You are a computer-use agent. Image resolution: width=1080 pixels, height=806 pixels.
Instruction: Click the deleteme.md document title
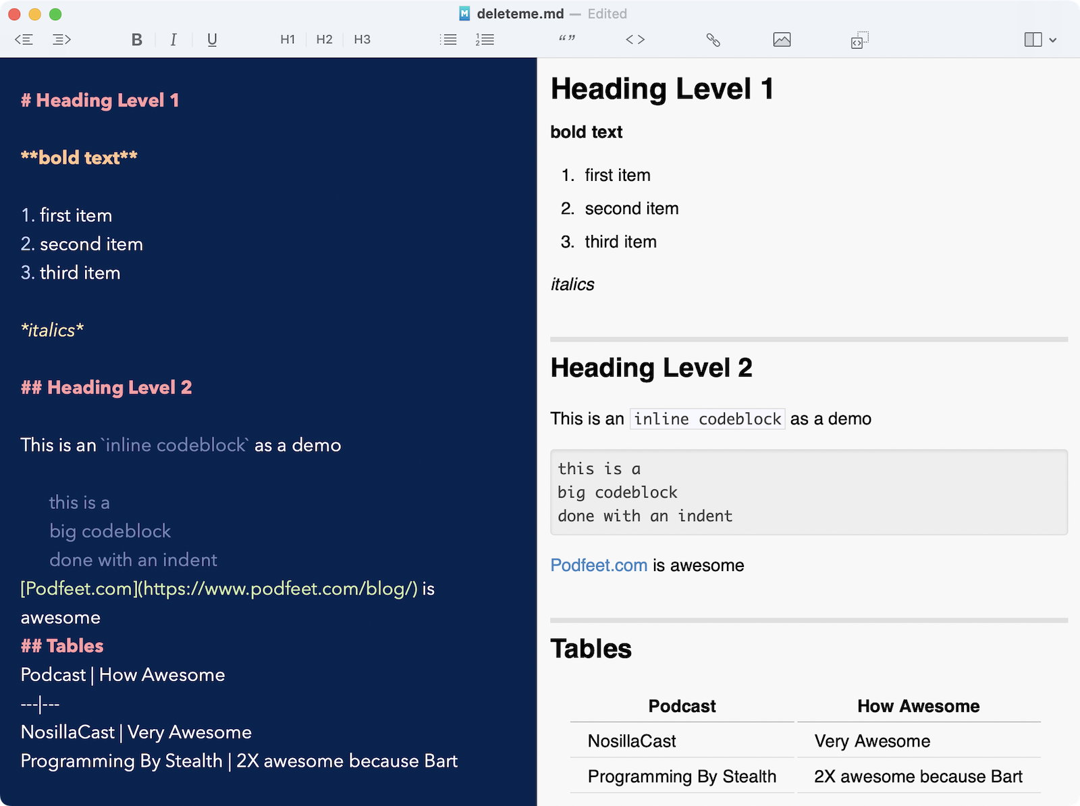click(x=519, y=14)
